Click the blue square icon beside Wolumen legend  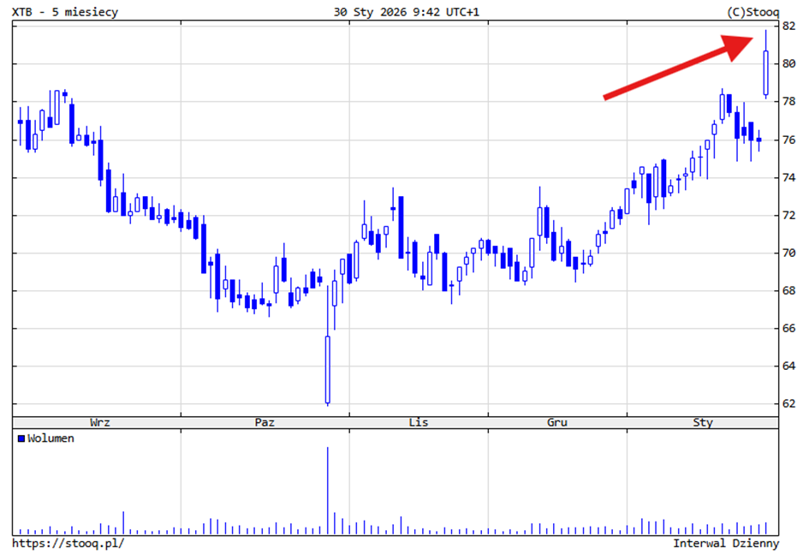coord(21,438)
